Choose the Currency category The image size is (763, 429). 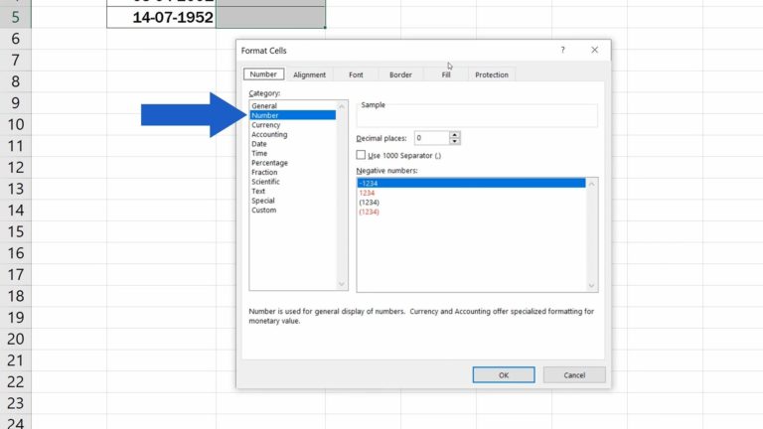point(265,125)
